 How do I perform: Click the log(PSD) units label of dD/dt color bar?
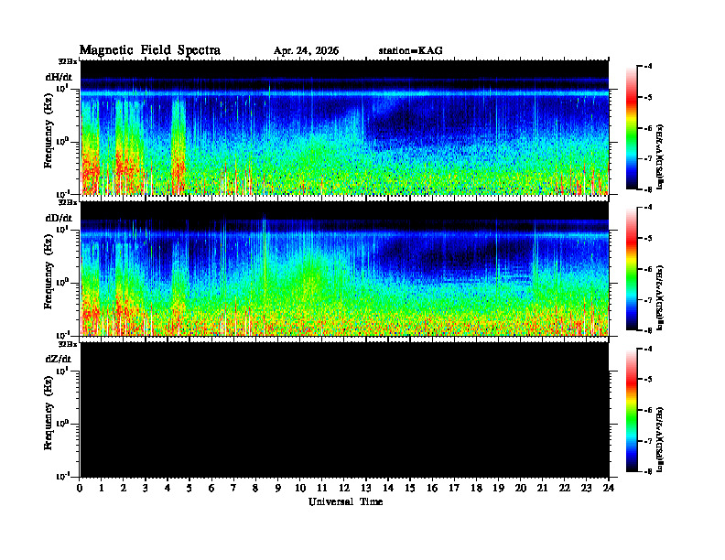point(660,297)
